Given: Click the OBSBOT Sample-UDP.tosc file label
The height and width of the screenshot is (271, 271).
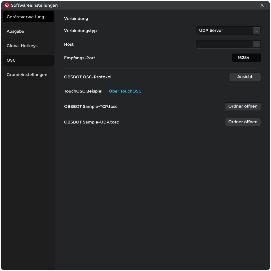Looking at the screenshot, I should point(91,122).
